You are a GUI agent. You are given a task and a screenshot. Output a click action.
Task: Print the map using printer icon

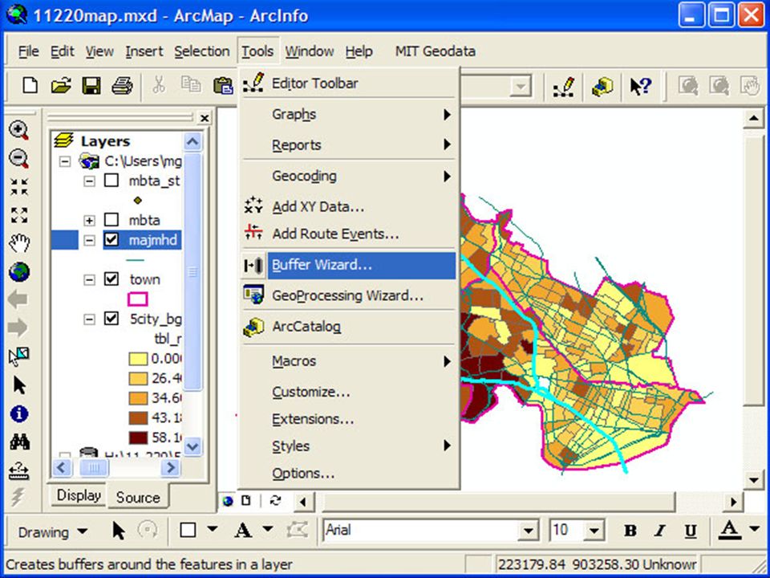point(122,86)
